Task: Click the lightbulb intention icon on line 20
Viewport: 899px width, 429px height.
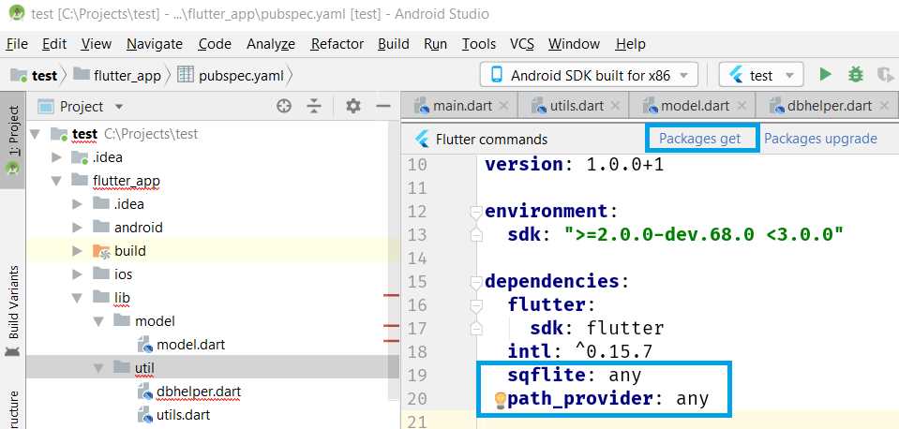Action: 500,400
